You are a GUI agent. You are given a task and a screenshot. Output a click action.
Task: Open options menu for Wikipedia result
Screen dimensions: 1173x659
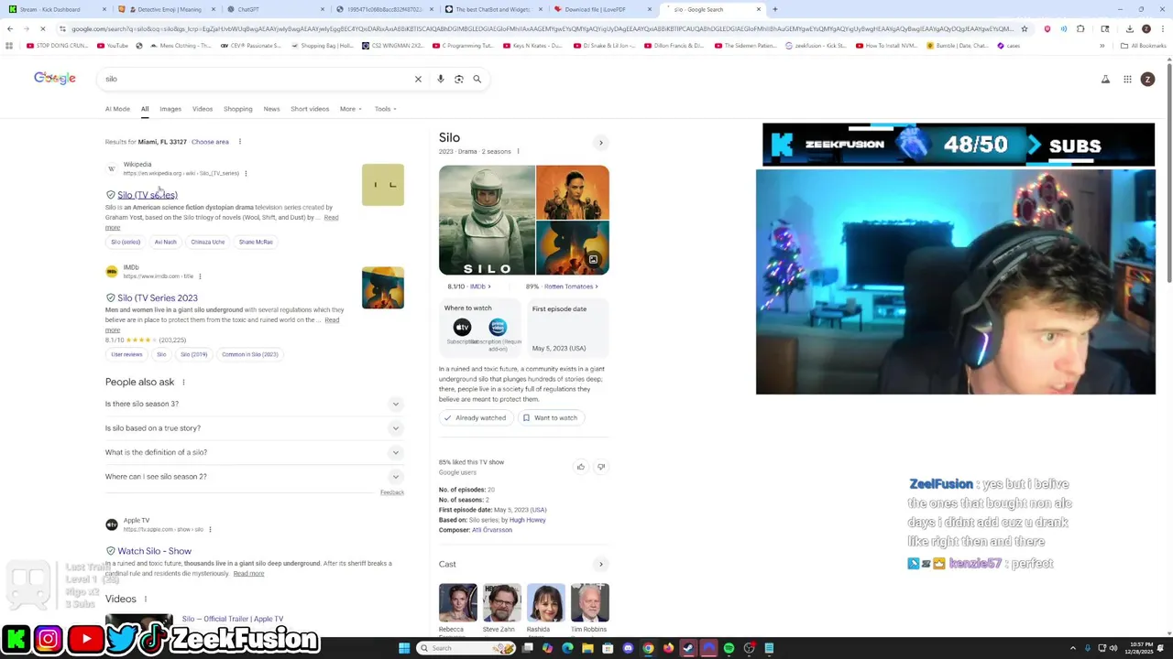click(246, 173)
